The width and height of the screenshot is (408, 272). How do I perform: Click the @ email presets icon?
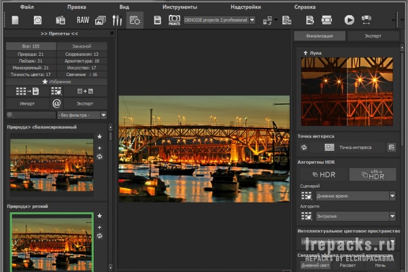coord(56,103)
